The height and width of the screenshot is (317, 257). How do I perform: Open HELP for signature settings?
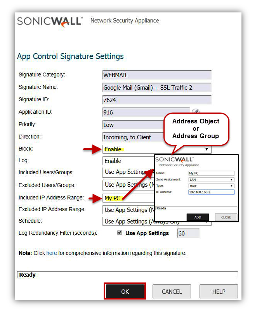pyautogui.click(x=219, y=291)
